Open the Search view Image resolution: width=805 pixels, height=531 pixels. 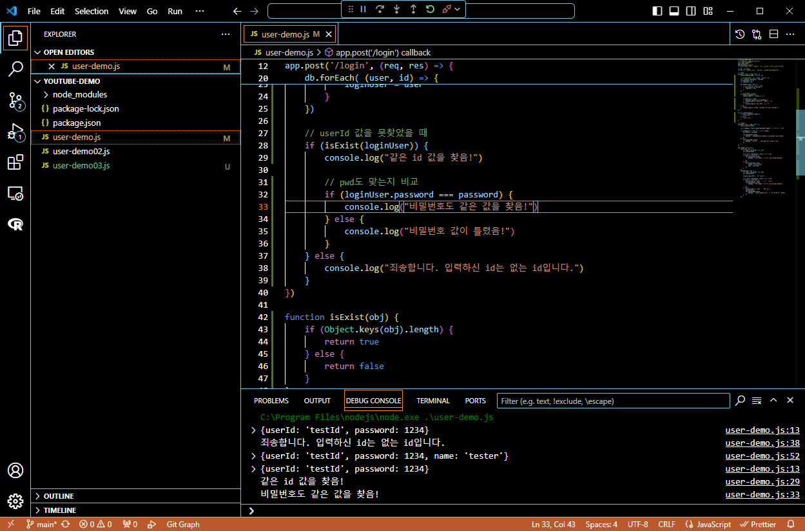(15, 69)
